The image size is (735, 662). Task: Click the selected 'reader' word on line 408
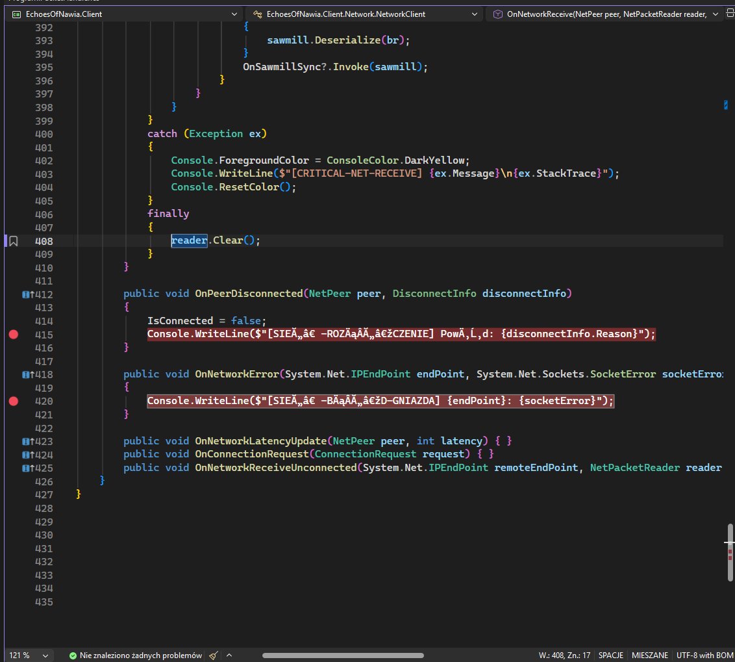click(189, 240)
